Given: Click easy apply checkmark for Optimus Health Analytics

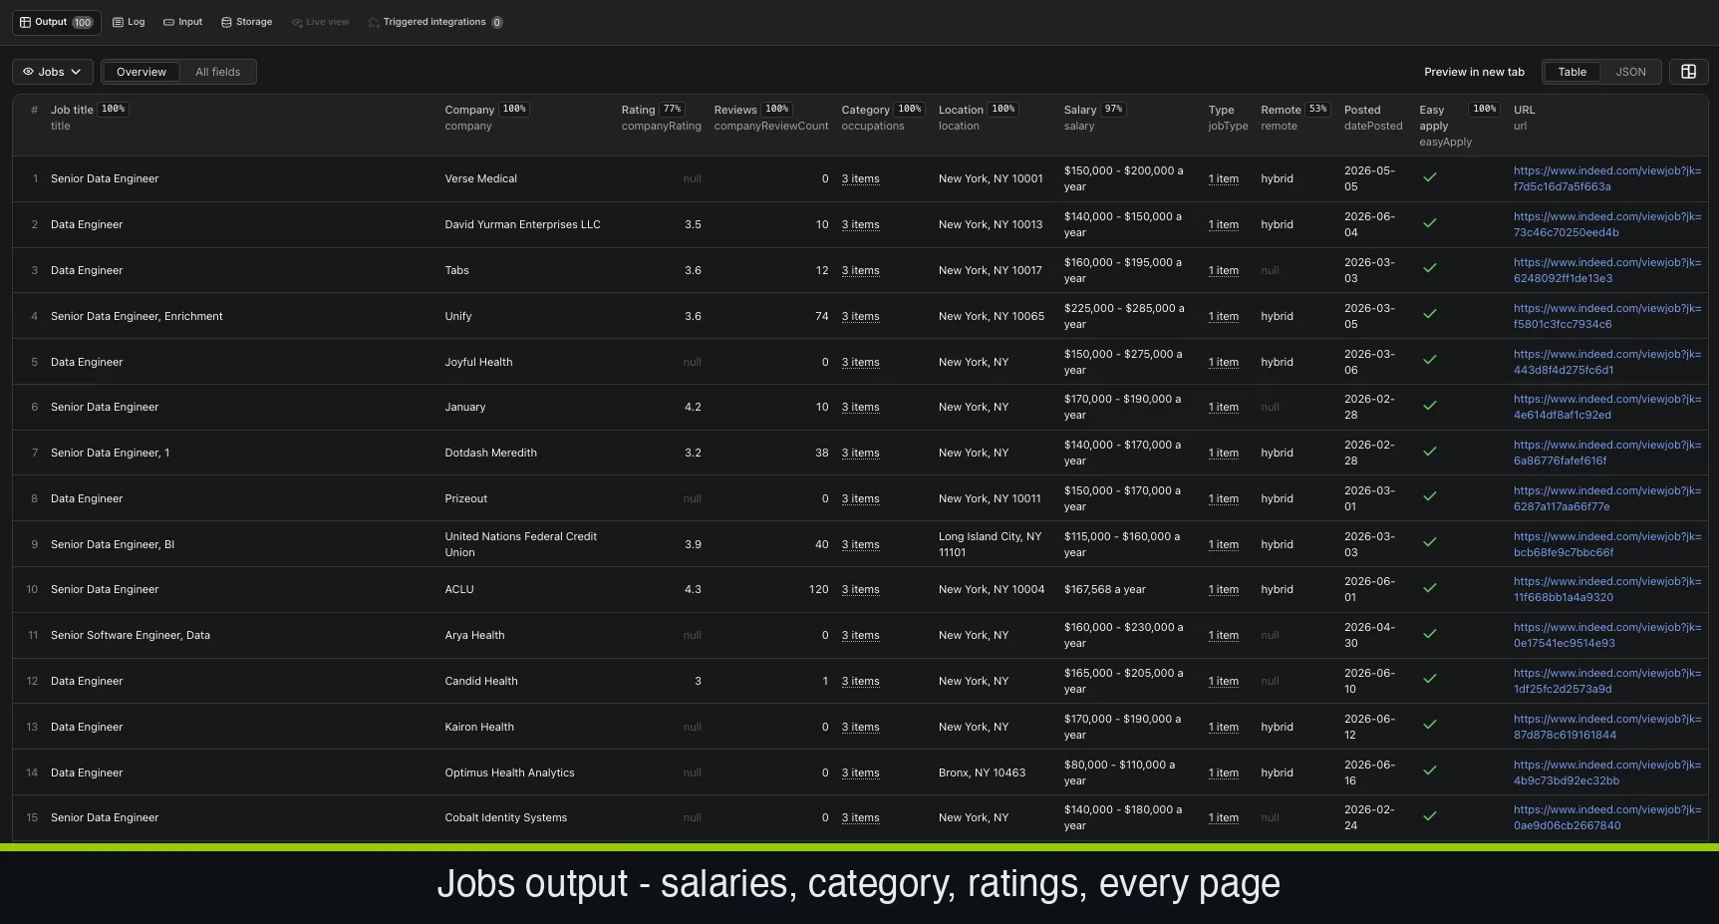Looking at the screenshot, I should [1429, 770].
